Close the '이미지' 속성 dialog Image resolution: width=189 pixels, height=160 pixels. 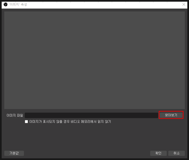click(184, 5)
